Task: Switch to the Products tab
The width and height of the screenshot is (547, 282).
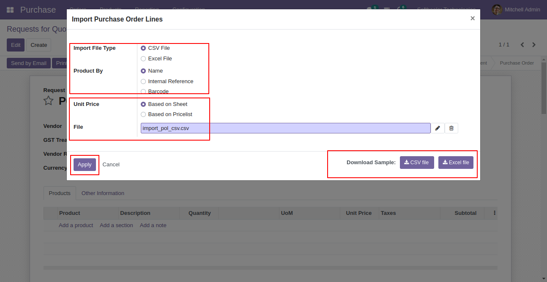Action: point(60,193)
